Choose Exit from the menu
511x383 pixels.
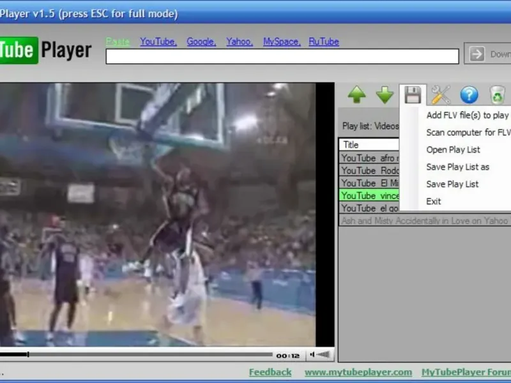(434, 202)
